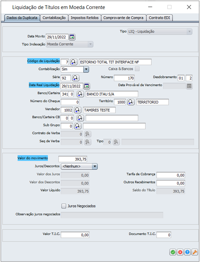Click the Número field showing 170
Viewport: 200px width, 262px height.
click(x=124, y=78)
